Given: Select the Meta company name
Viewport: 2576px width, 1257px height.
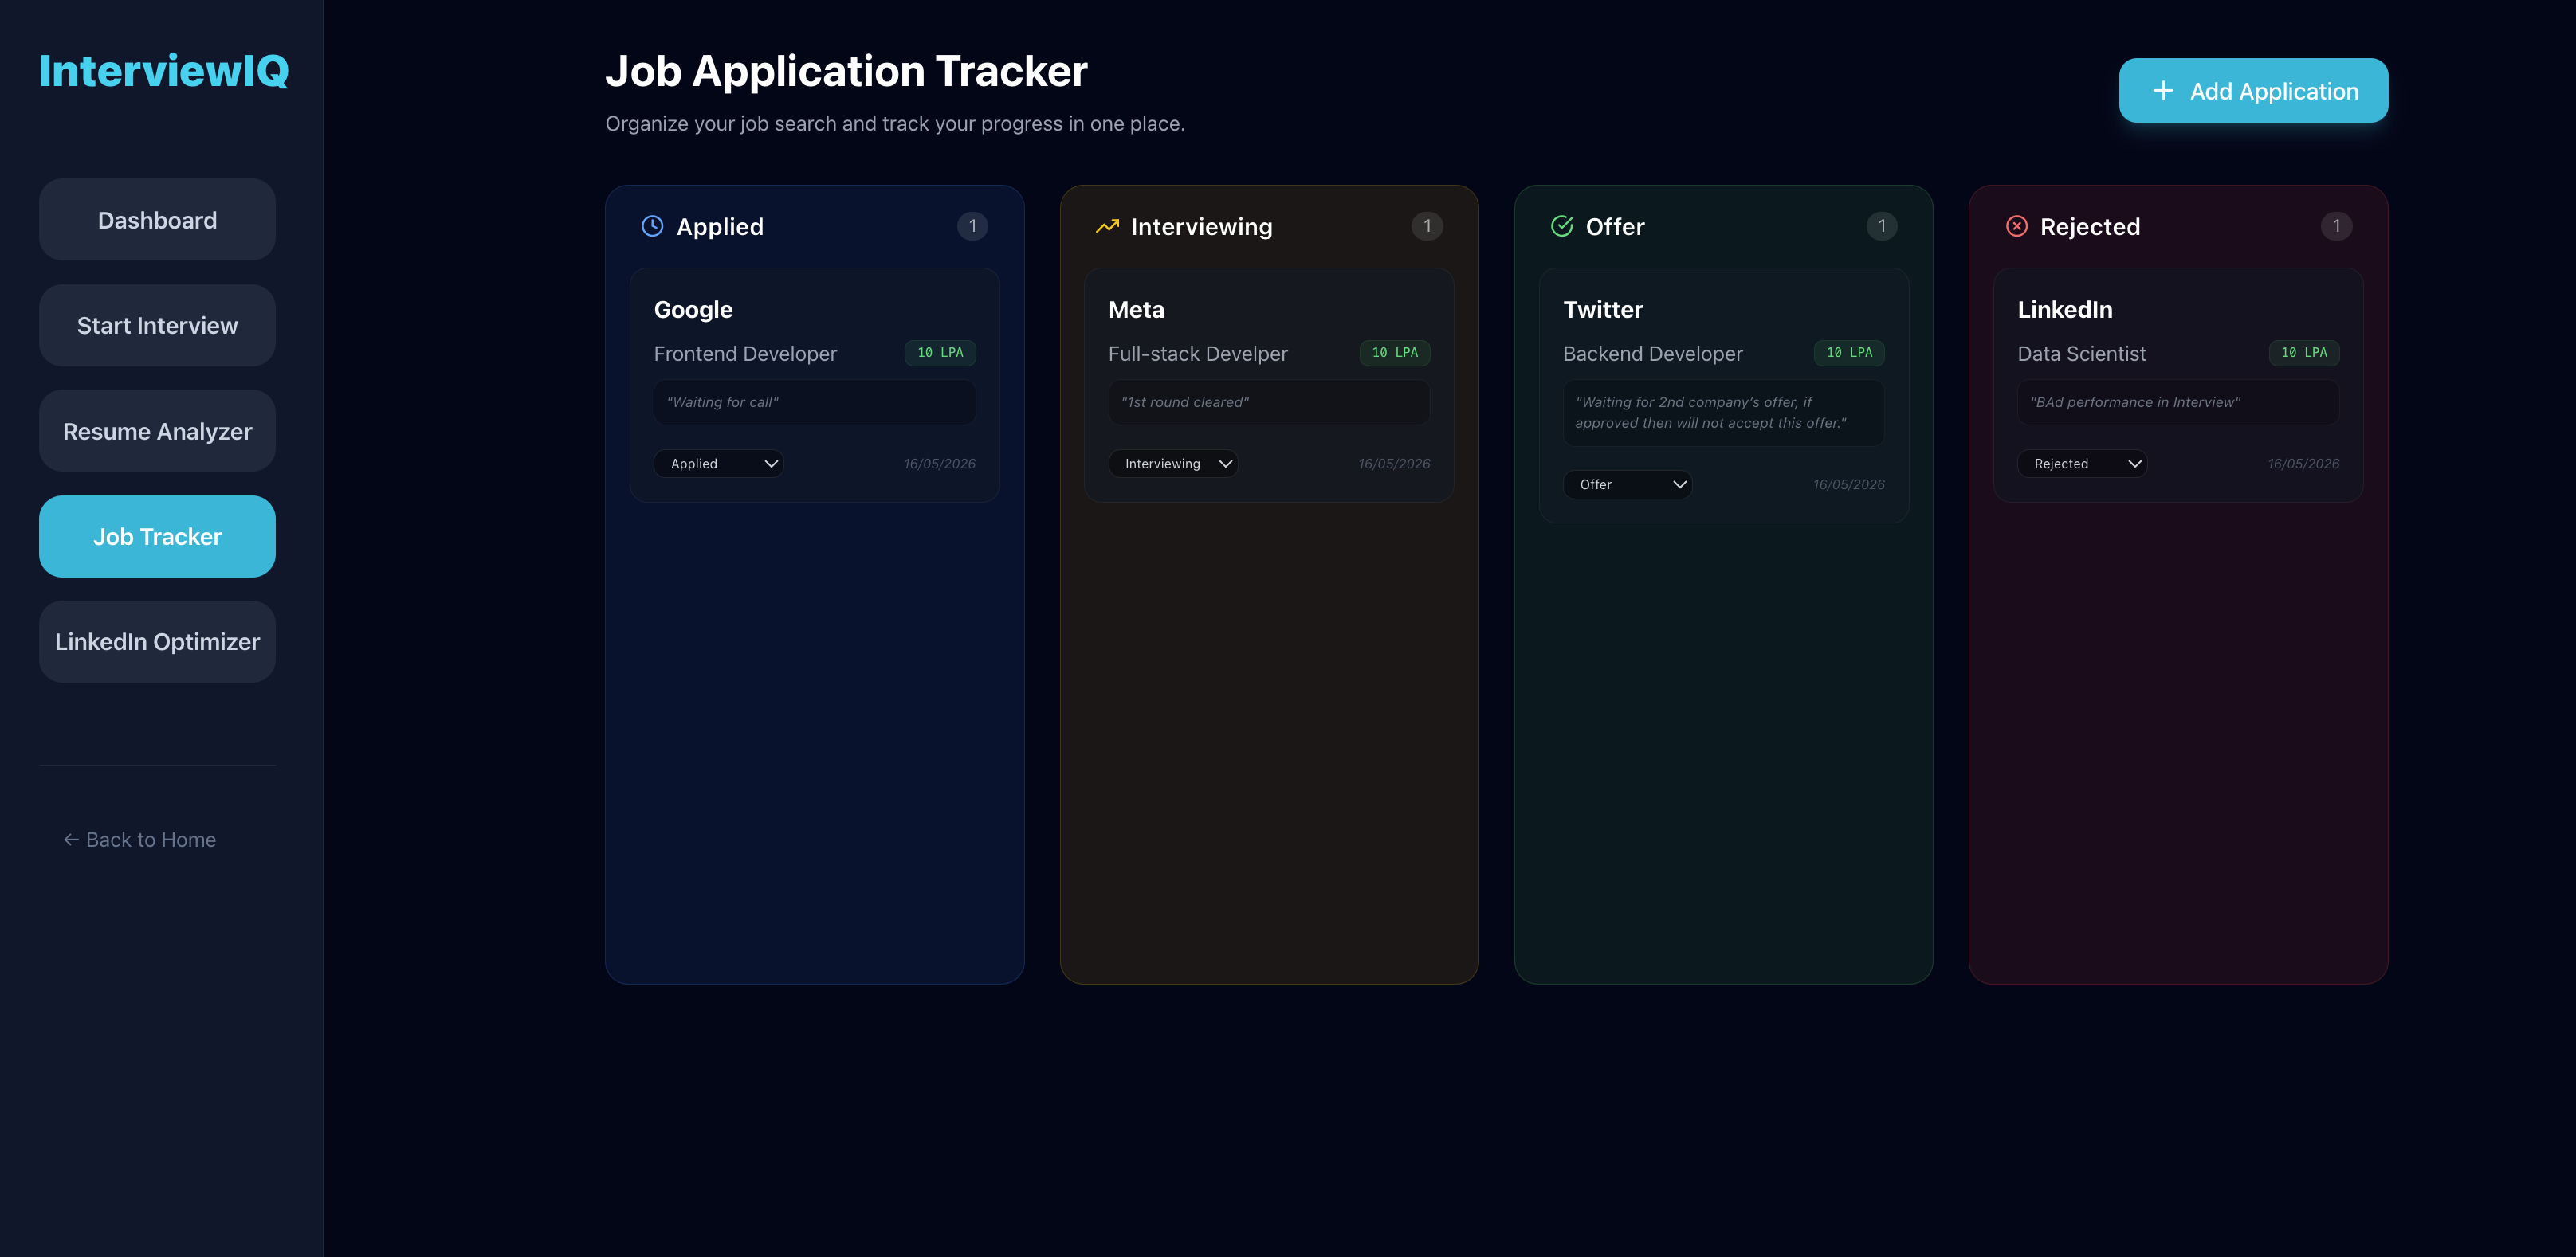Looking at the screenshot, I should pyautogui.click(x=1136, y=310).
